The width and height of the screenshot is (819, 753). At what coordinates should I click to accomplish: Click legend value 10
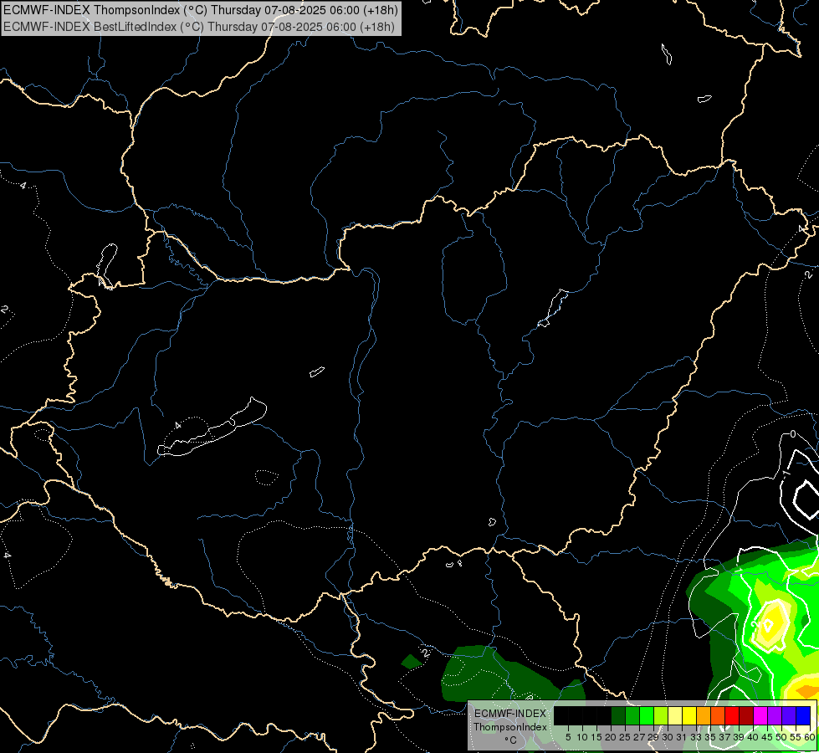[x=582, y=737]
